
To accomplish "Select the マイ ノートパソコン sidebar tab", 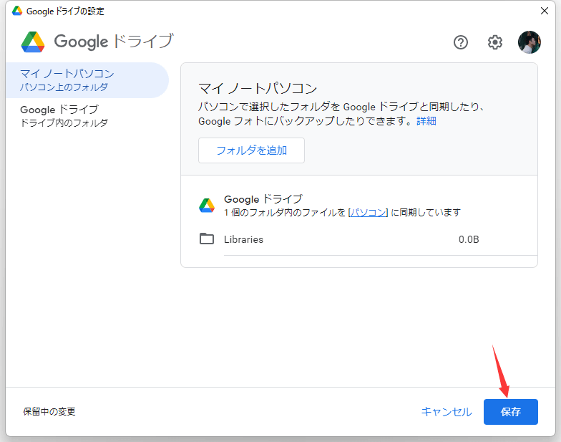I will [87, 80].
